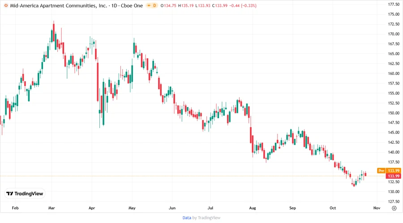Click the low value L133.93
The height and width of the screenshot is (223, 403).
pos(202,5)
